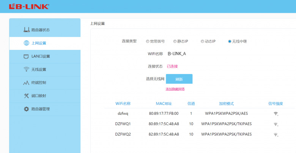The width and height of the screenshot is (296, 153).
Task: Click the LB-LINK logo
Action: [x=29, y=6]
